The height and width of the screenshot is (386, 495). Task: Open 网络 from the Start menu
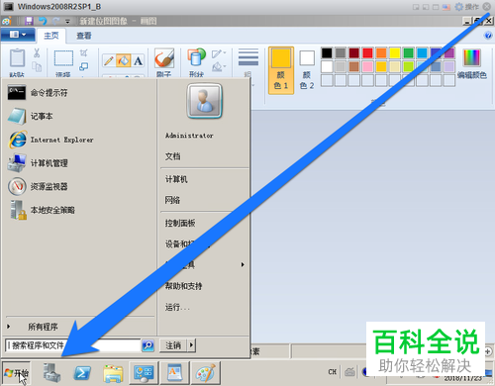point(172,200)
